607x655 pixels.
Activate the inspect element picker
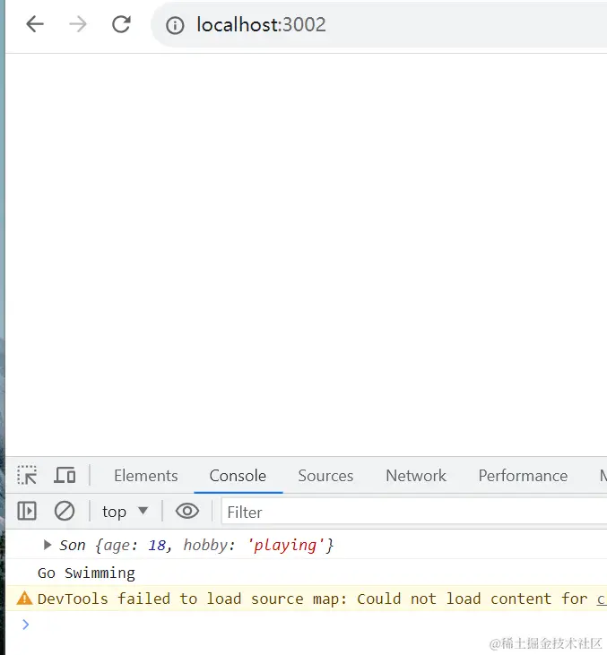(x=27, y=476)
